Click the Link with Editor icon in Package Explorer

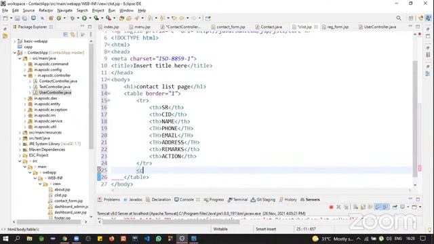point(73,35)
